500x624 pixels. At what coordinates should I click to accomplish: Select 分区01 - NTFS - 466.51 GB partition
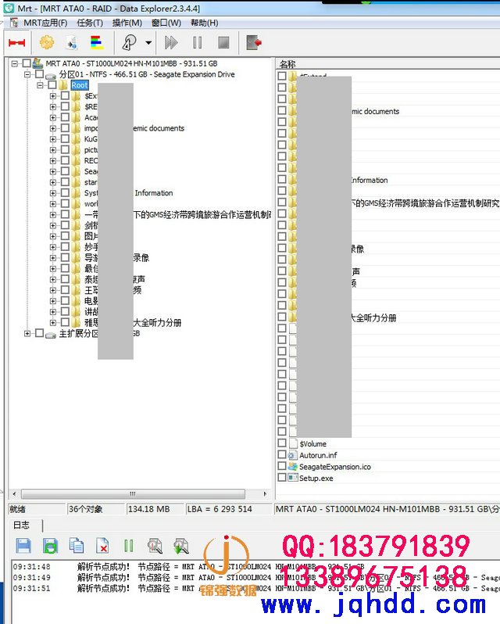147,74
